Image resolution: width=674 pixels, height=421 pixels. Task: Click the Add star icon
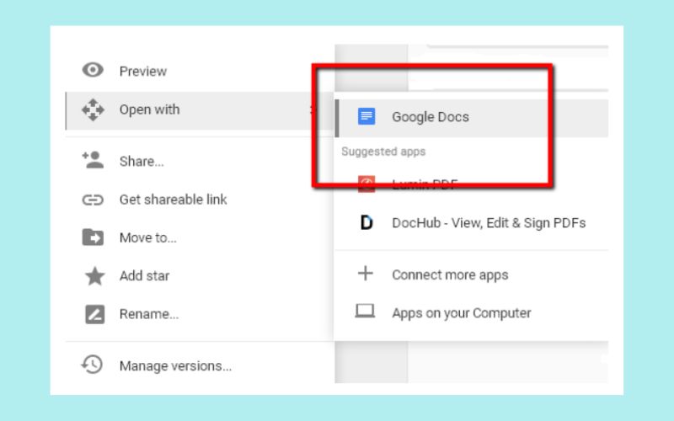[94, 276]
